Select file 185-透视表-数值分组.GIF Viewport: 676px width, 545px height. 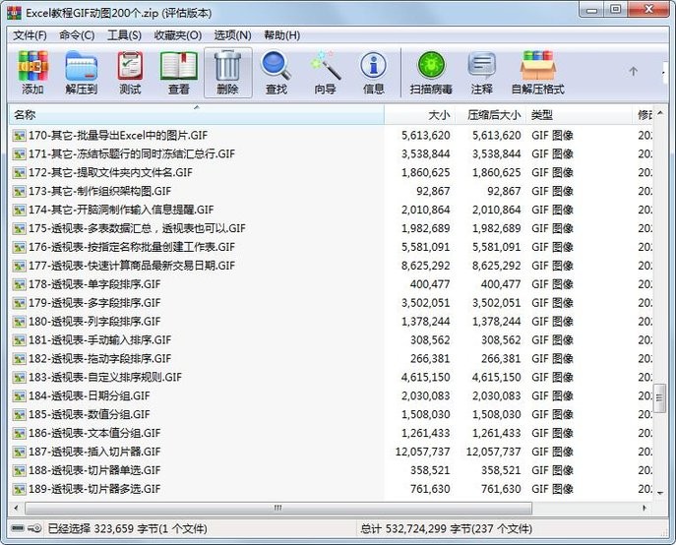pos(90,415)
